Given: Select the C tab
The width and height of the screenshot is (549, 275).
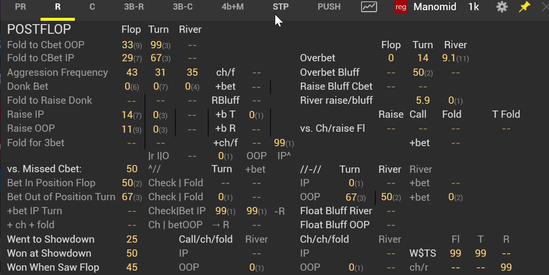Looking at the screenshot, I should [x=92, y=7].
